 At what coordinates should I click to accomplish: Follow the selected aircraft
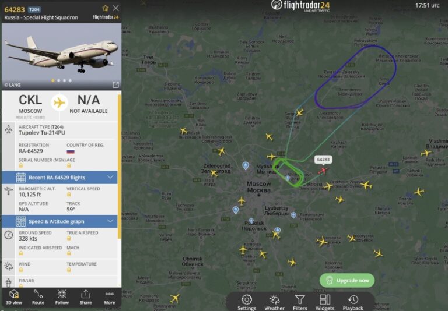[62, 297]
